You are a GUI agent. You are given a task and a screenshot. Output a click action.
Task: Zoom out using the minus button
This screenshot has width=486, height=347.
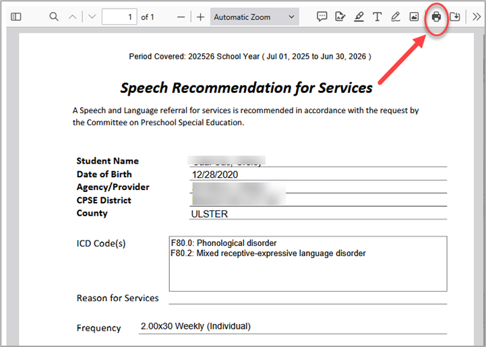(x=181, y=17)
